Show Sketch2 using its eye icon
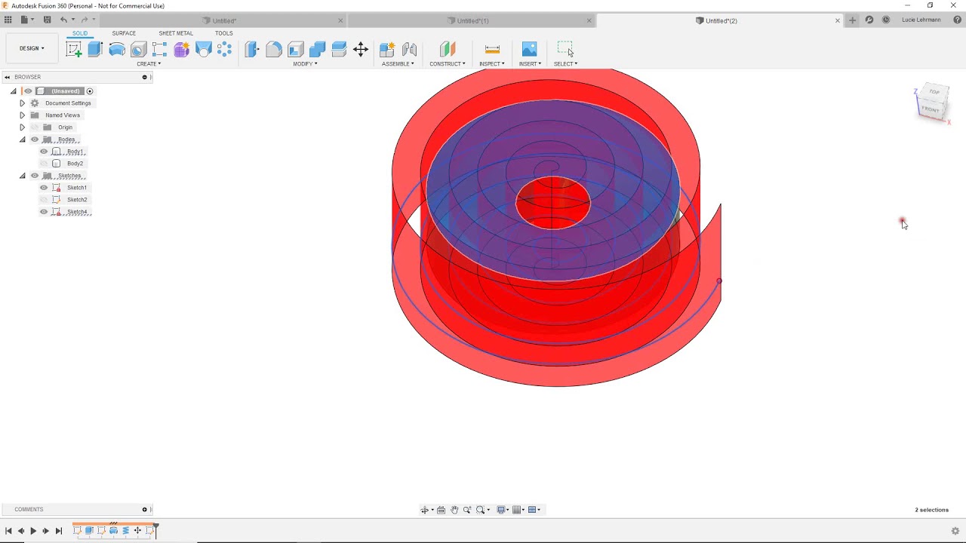 coord(44,200)
